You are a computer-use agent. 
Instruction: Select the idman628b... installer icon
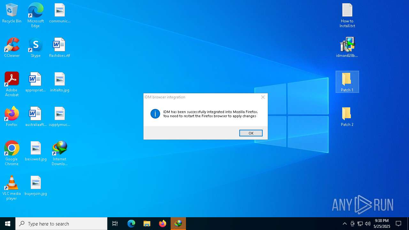coord(347,48)
